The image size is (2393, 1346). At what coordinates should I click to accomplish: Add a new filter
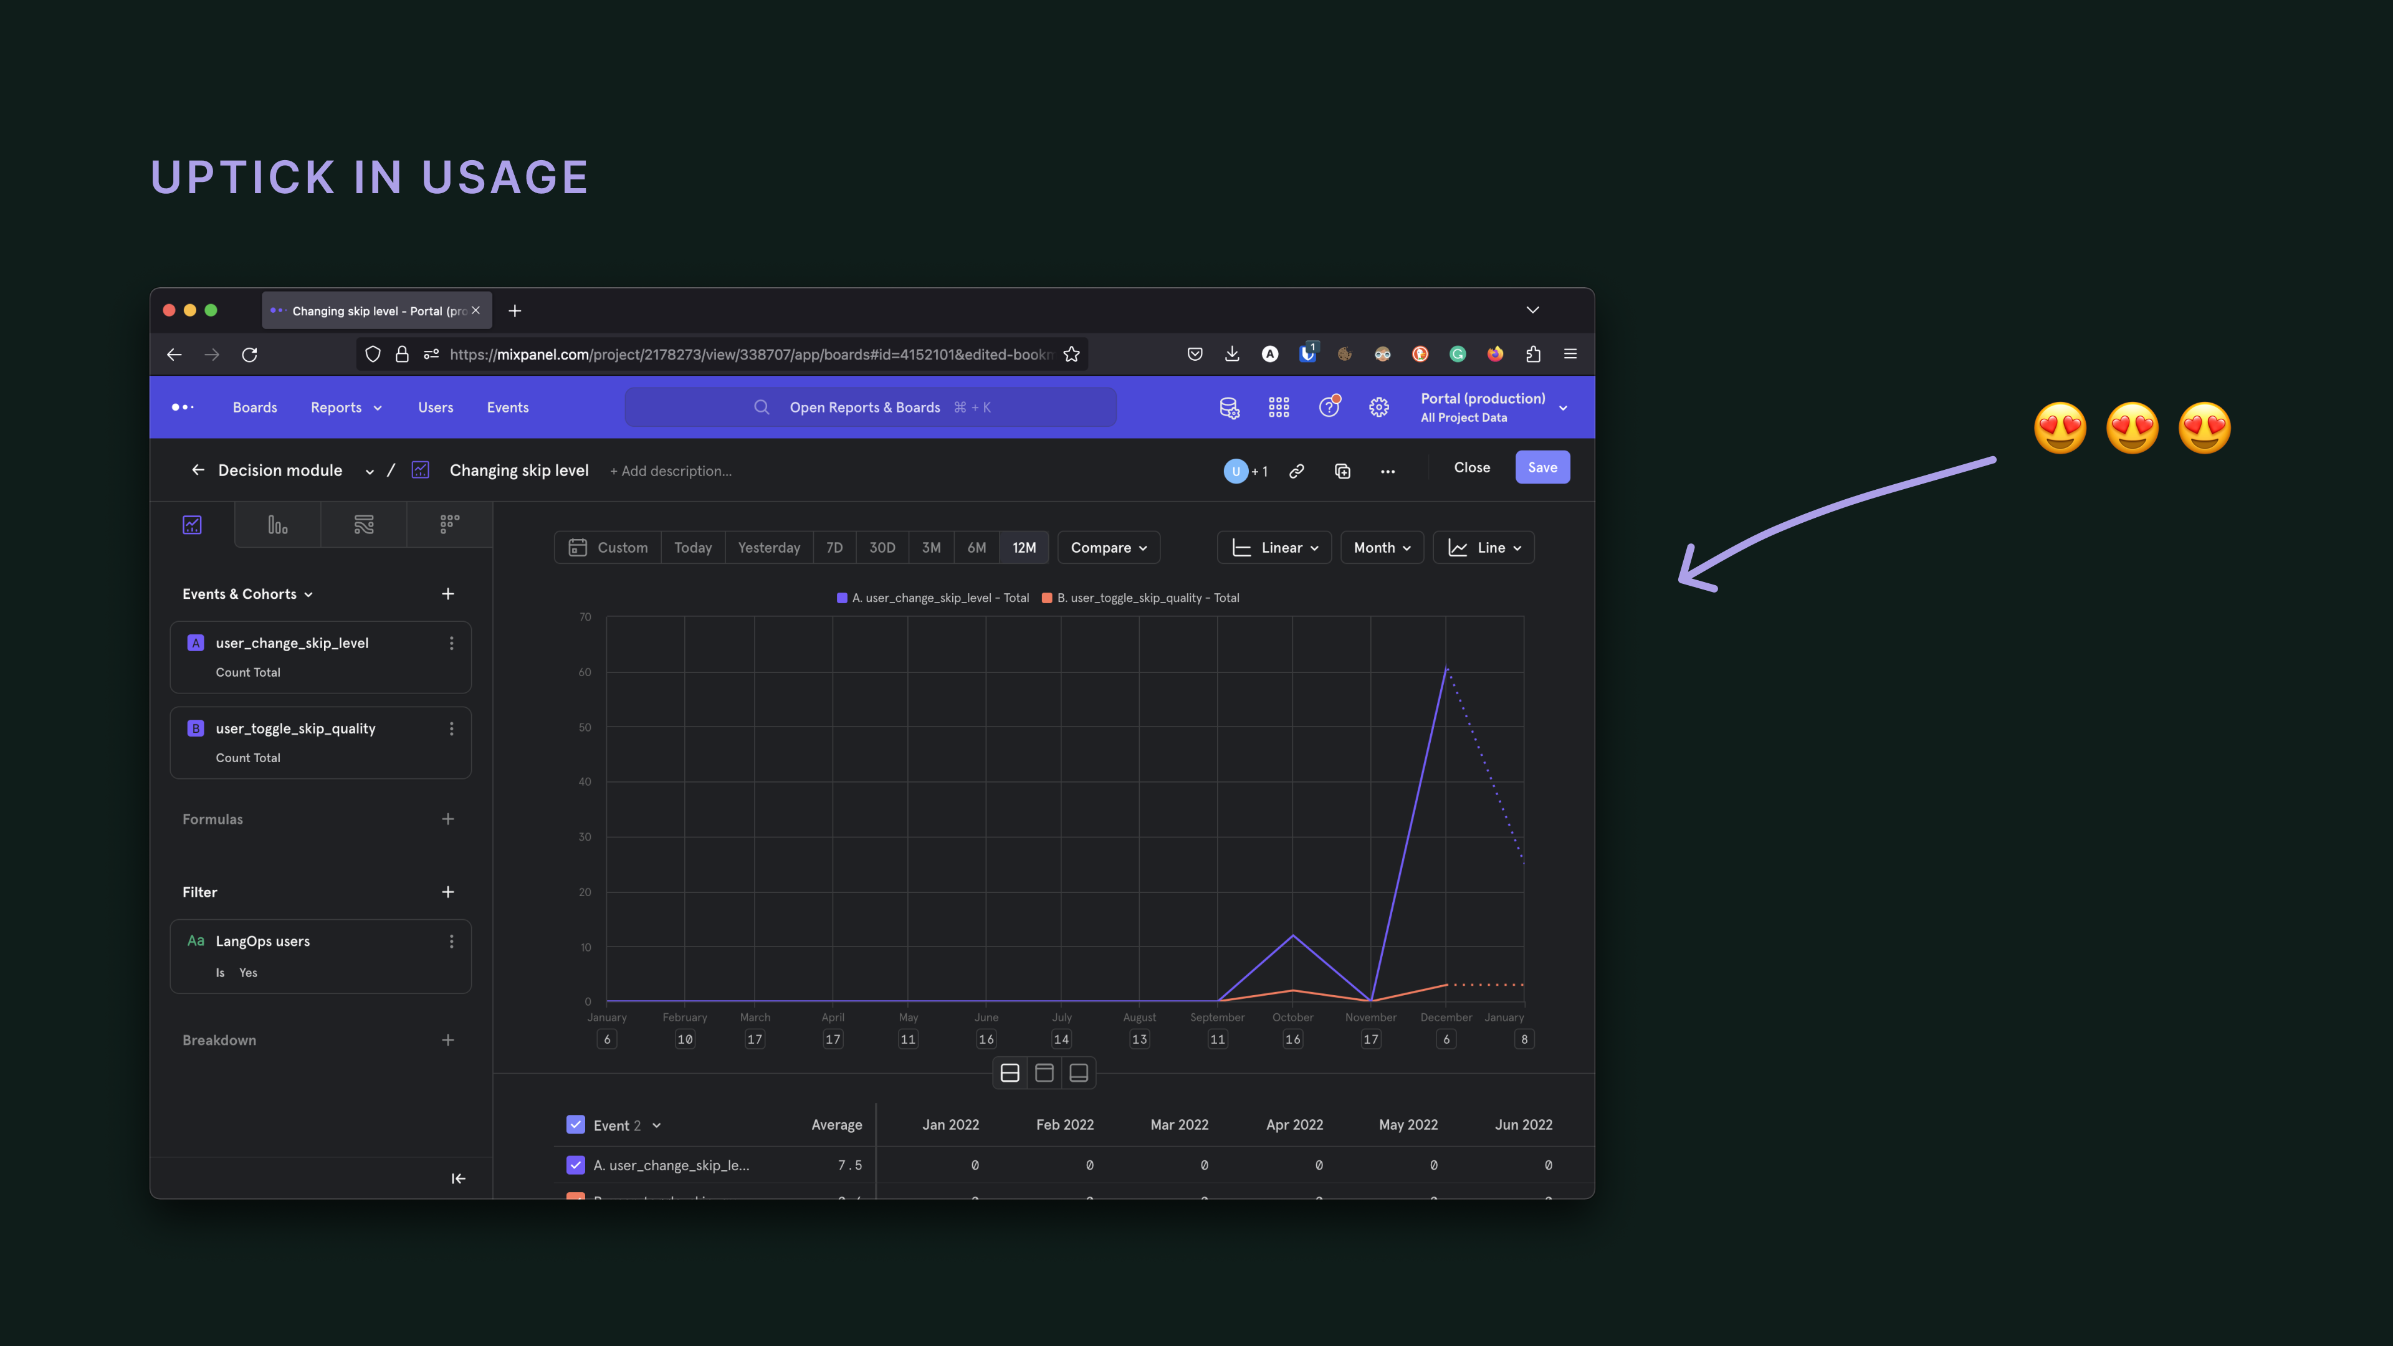click(448, 892)
